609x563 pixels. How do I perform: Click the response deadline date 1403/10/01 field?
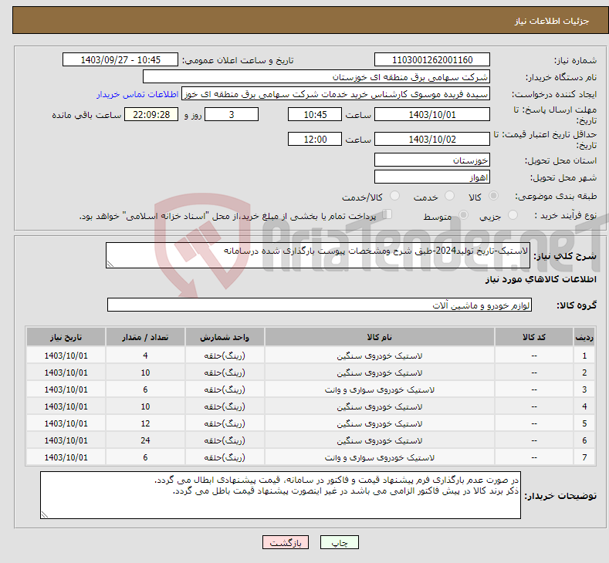pyautogui.click(x=432, y=114)
